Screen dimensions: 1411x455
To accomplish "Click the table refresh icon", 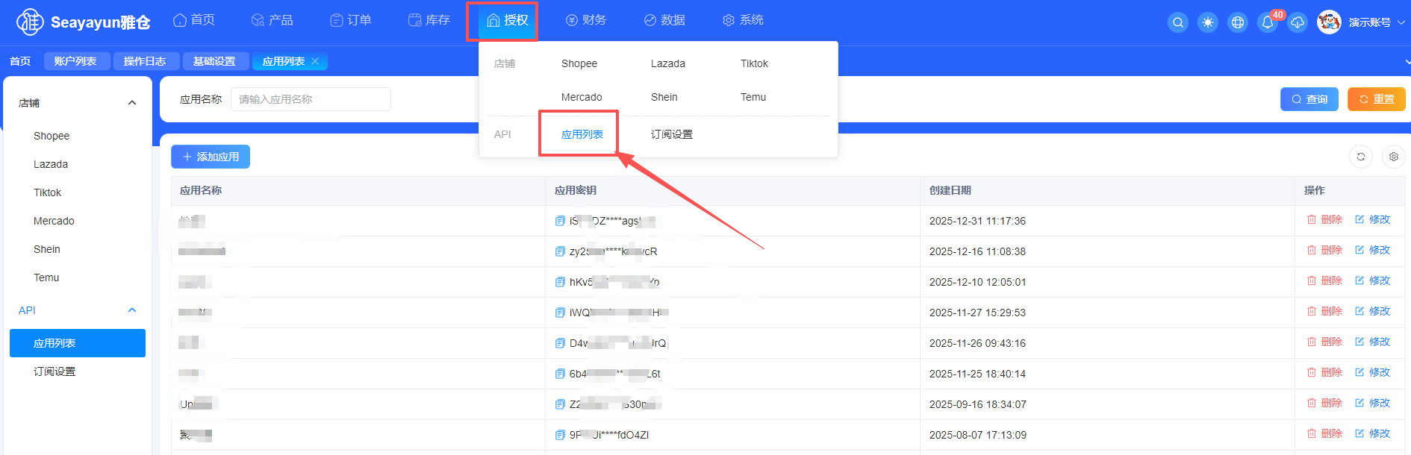I will pyautogui.click(x=1361, y=157).
